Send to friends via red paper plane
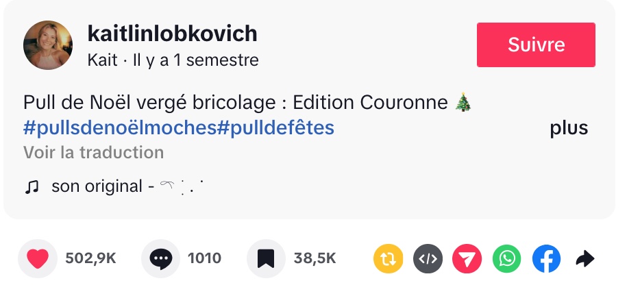Screen dimensions: 640x296 pyautogui.click(x=467, y=258)
